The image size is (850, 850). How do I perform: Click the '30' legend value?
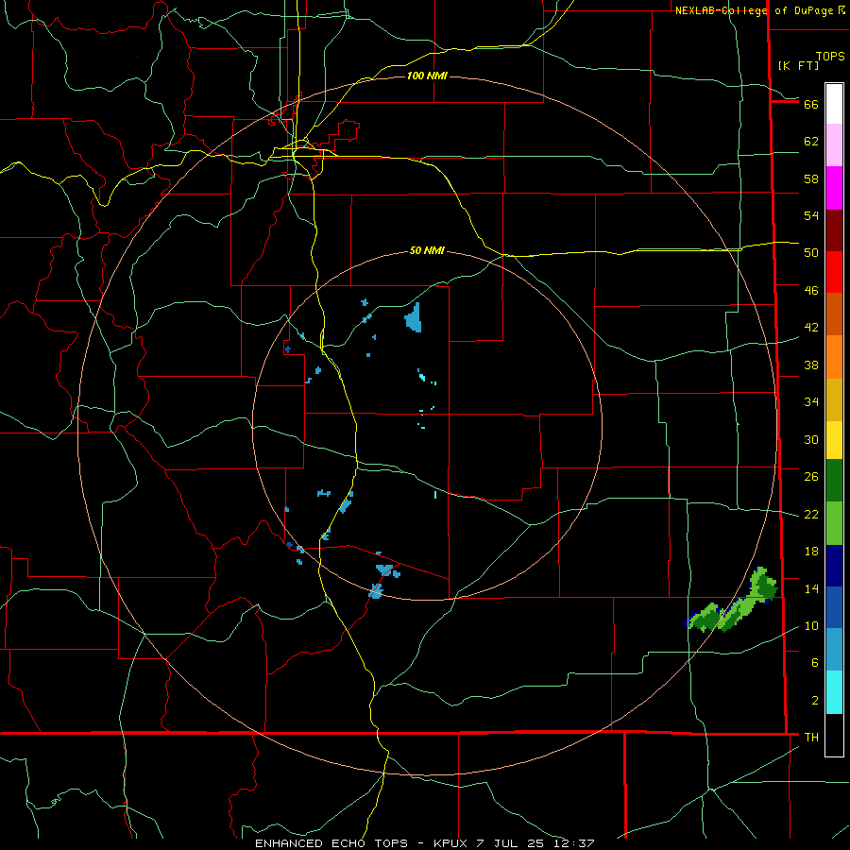coord(811,439)
